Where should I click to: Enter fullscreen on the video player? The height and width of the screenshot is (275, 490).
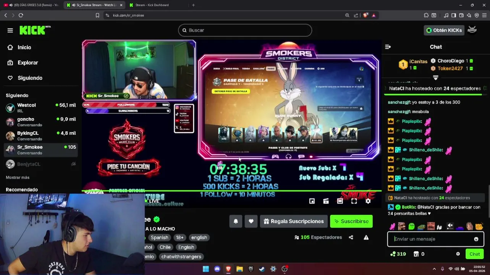click(x=354, y=201)
